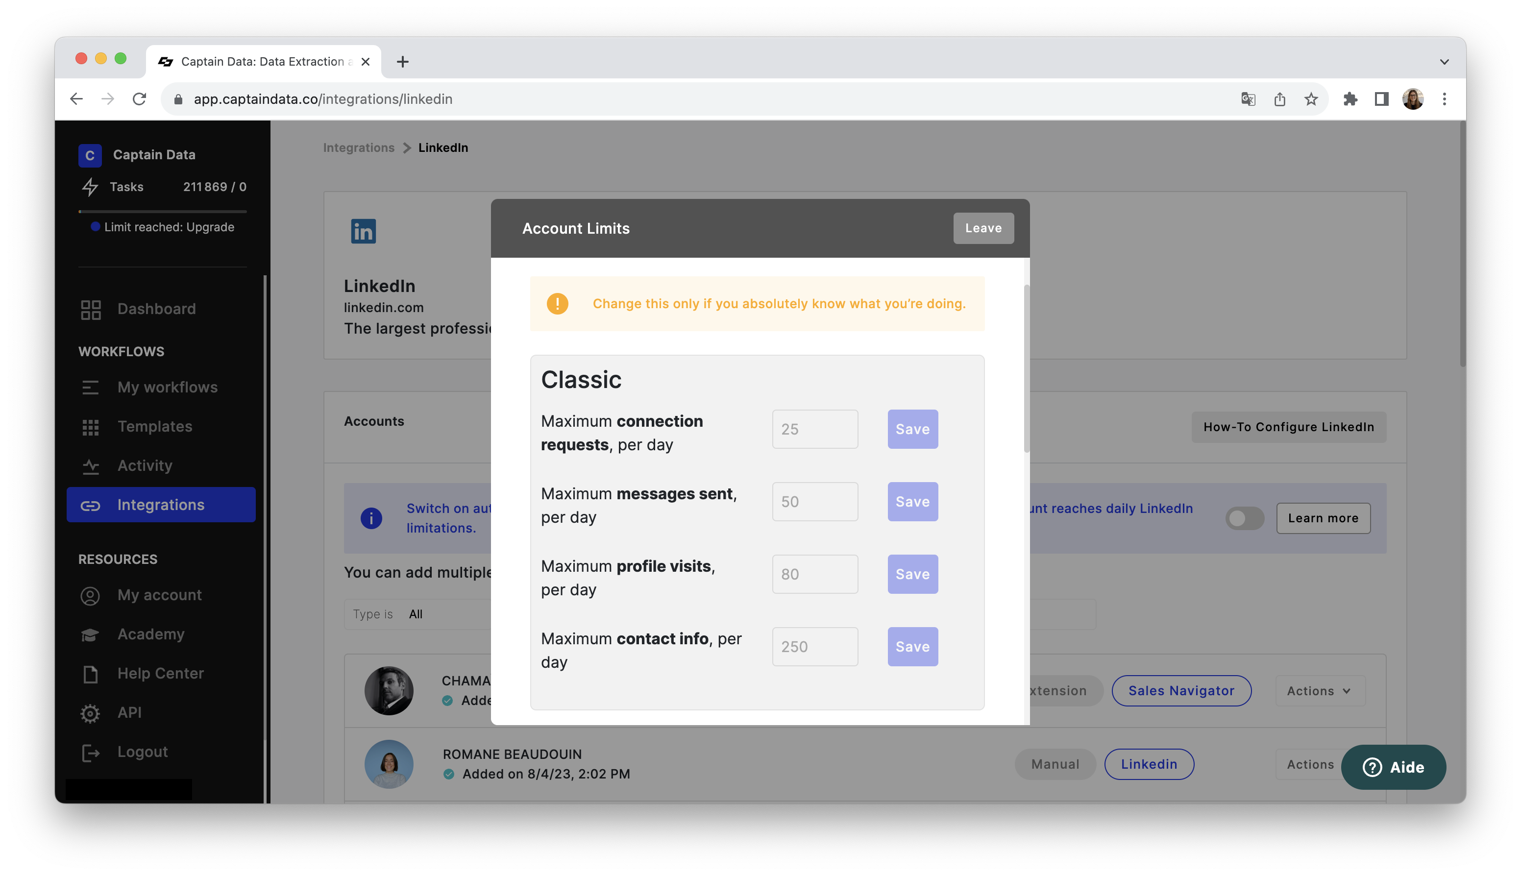Viewport: 1521px width, 876px height.
Task: Open Chrome three-dot menu
Action: point(1444,99)
